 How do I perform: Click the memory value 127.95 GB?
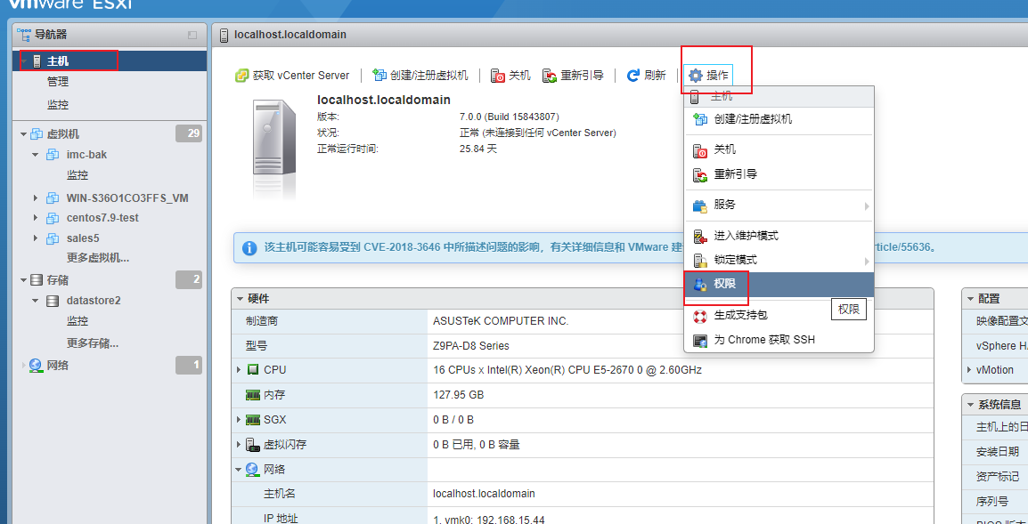coord(459,395)
